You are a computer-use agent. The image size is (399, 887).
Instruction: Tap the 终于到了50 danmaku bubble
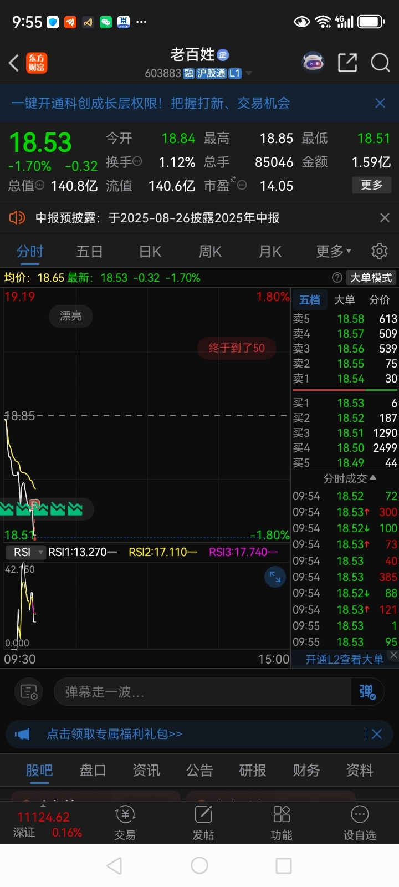pos(237,348)
